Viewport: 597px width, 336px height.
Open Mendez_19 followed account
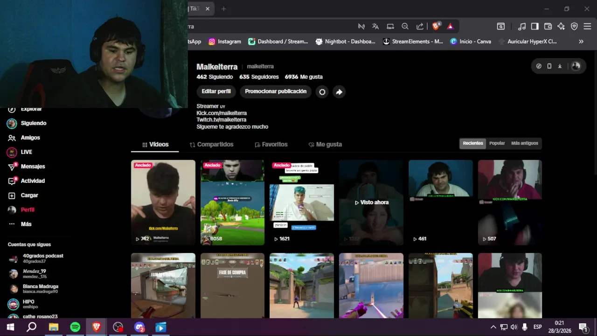point(28,273)
